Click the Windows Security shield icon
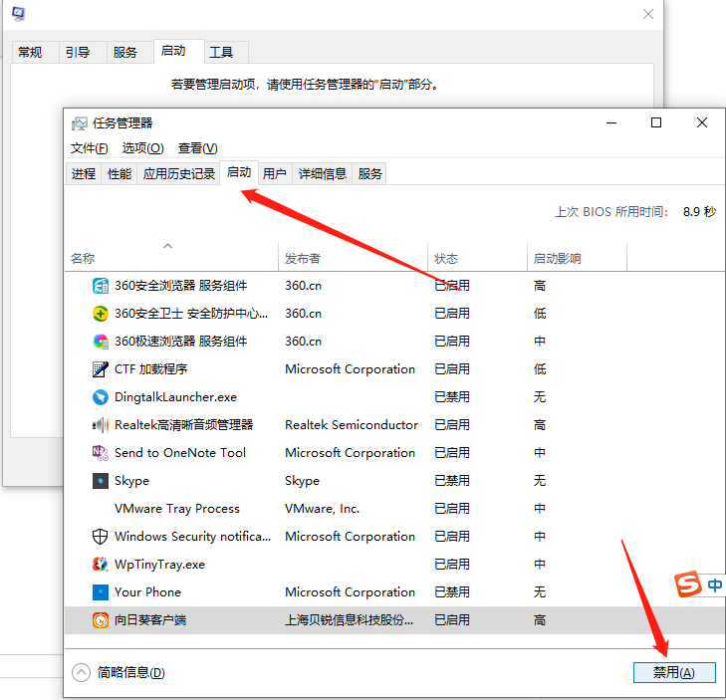 point(100,536)
